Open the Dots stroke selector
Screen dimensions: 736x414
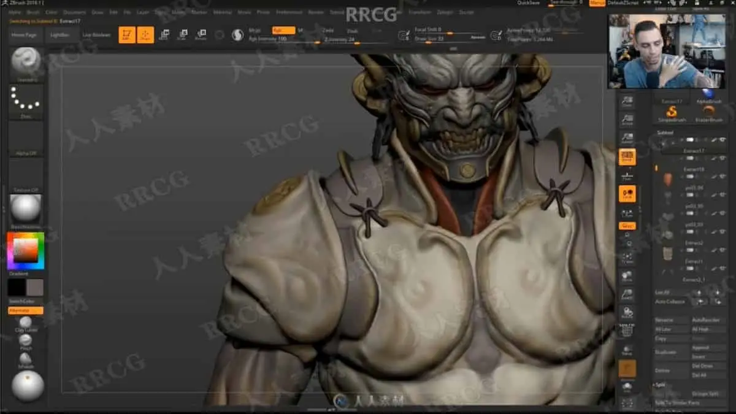(26, 101)
